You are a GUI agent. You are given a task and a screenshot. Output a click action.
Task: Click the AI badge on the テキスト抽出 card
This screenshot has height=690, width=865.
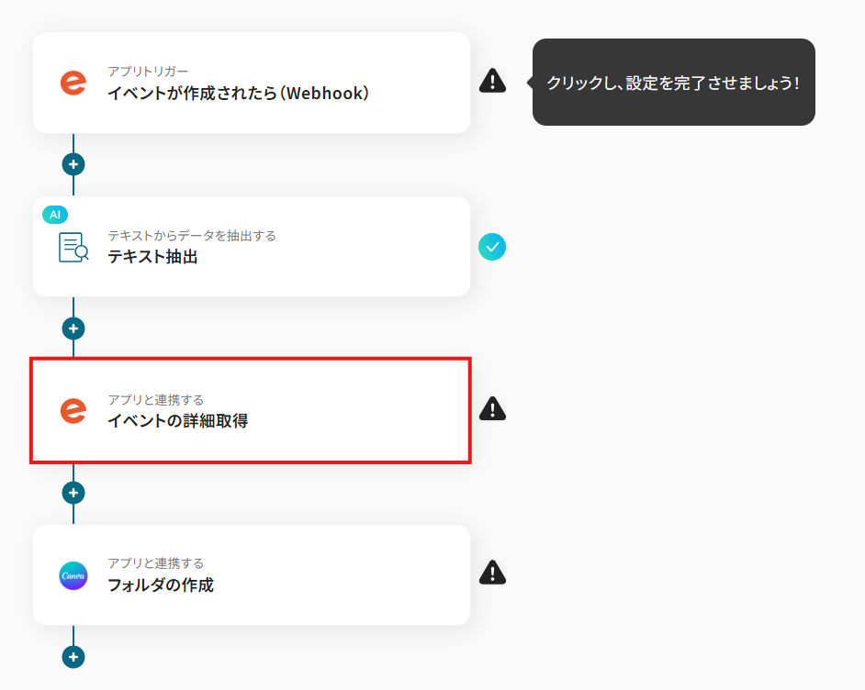(x=55, y=215)
